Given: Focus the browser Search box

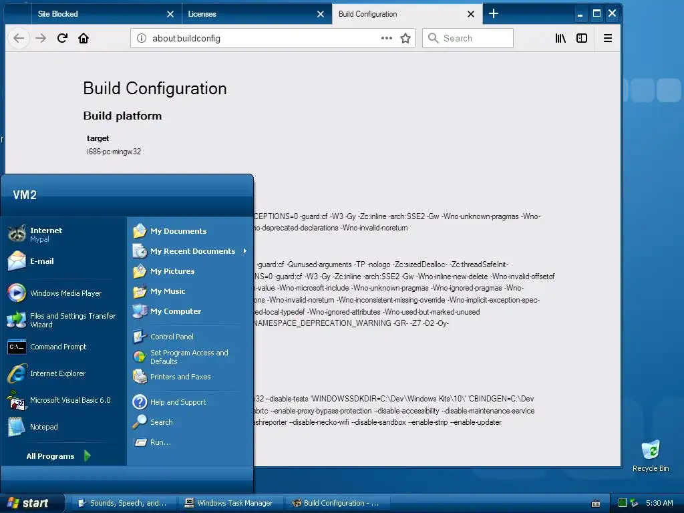Looking at the screenshot, I should [x=468, y=38].
